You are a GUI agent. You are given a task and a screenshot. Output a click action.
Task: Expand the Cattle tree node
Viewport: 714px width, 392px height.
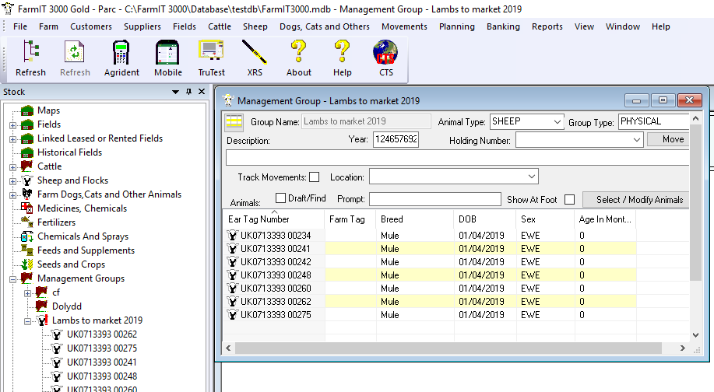[12, 167]
